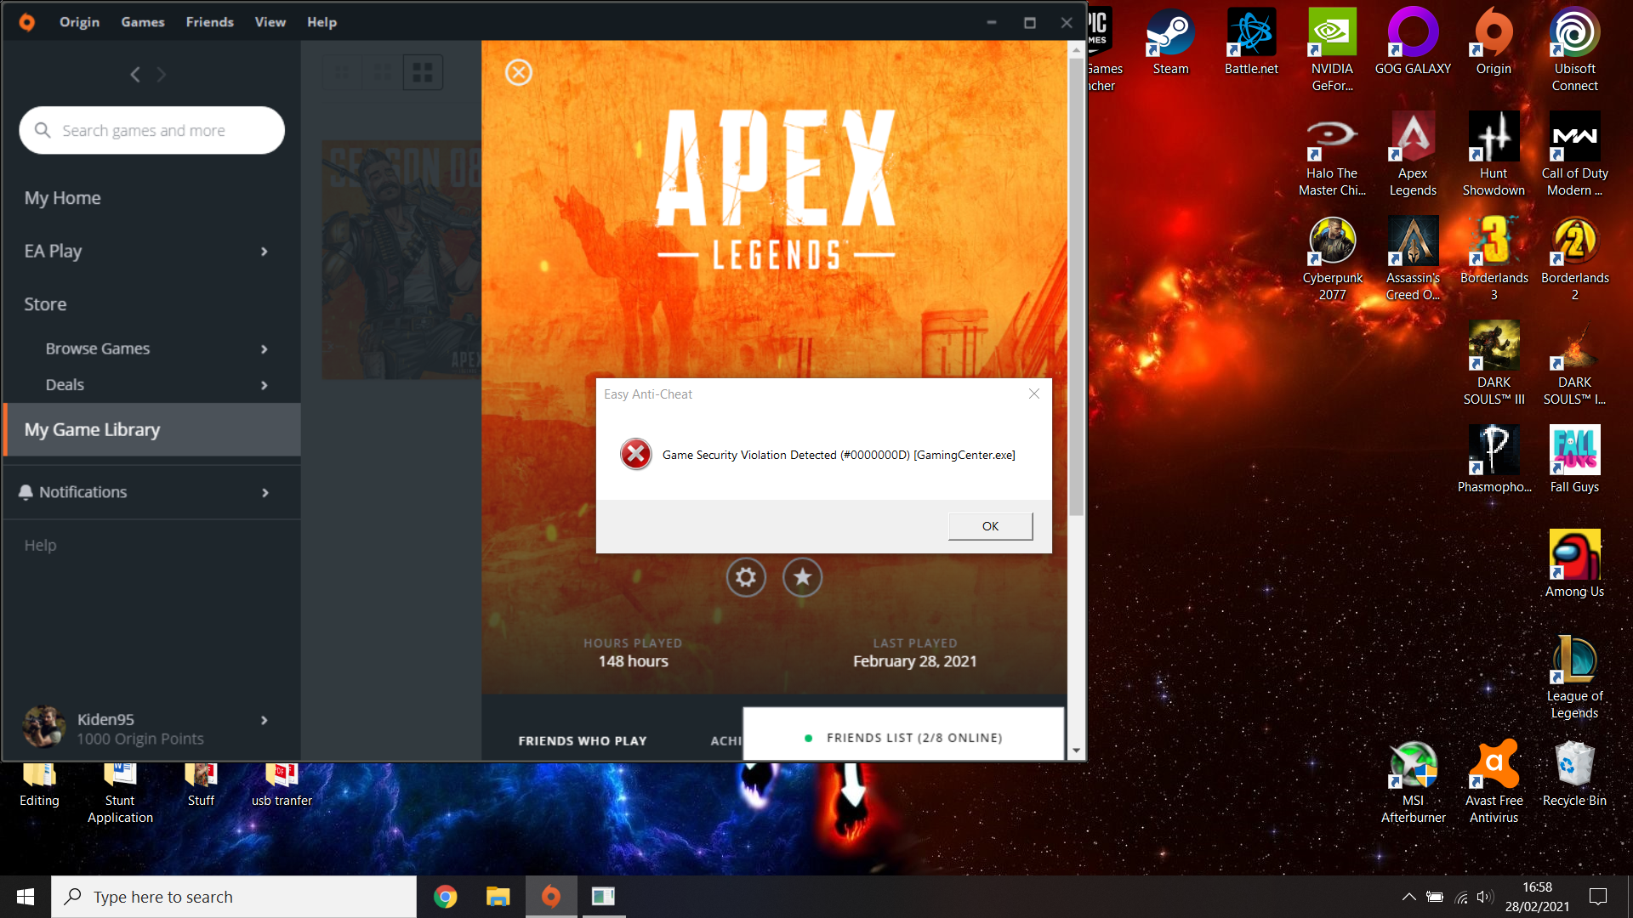Open the Store section
1633x918 pixels.
tap(45, 304)
